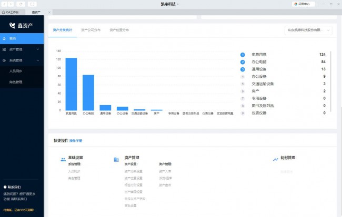Open the 山东凯泰科技 company dropdown
This screenshot has height=217, width=342.
[308, 30]
